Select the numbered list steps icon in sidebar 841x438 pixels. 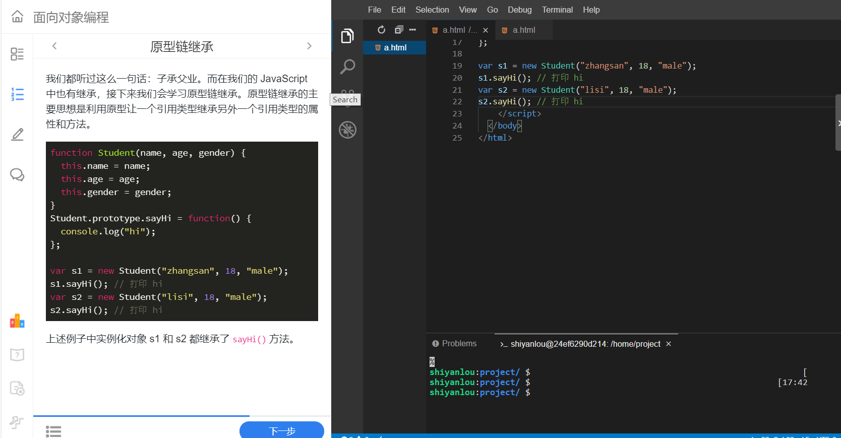point(17,94)
